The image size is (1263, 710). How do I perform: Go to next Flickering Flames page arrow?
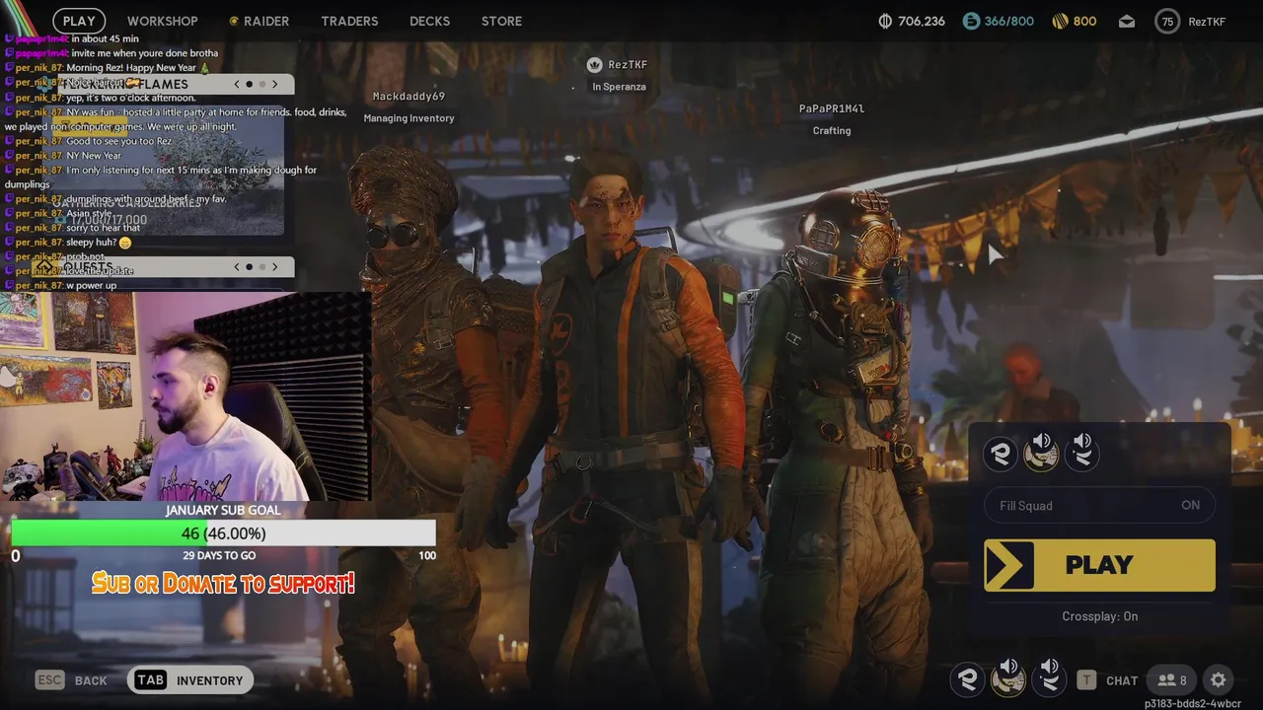point(275,84)
